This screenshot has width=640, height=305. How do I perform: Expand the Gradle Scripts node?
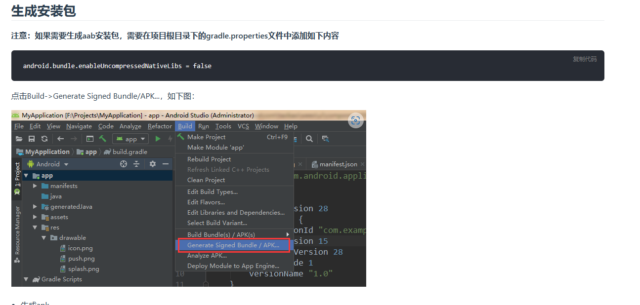(x=26, y=279)
